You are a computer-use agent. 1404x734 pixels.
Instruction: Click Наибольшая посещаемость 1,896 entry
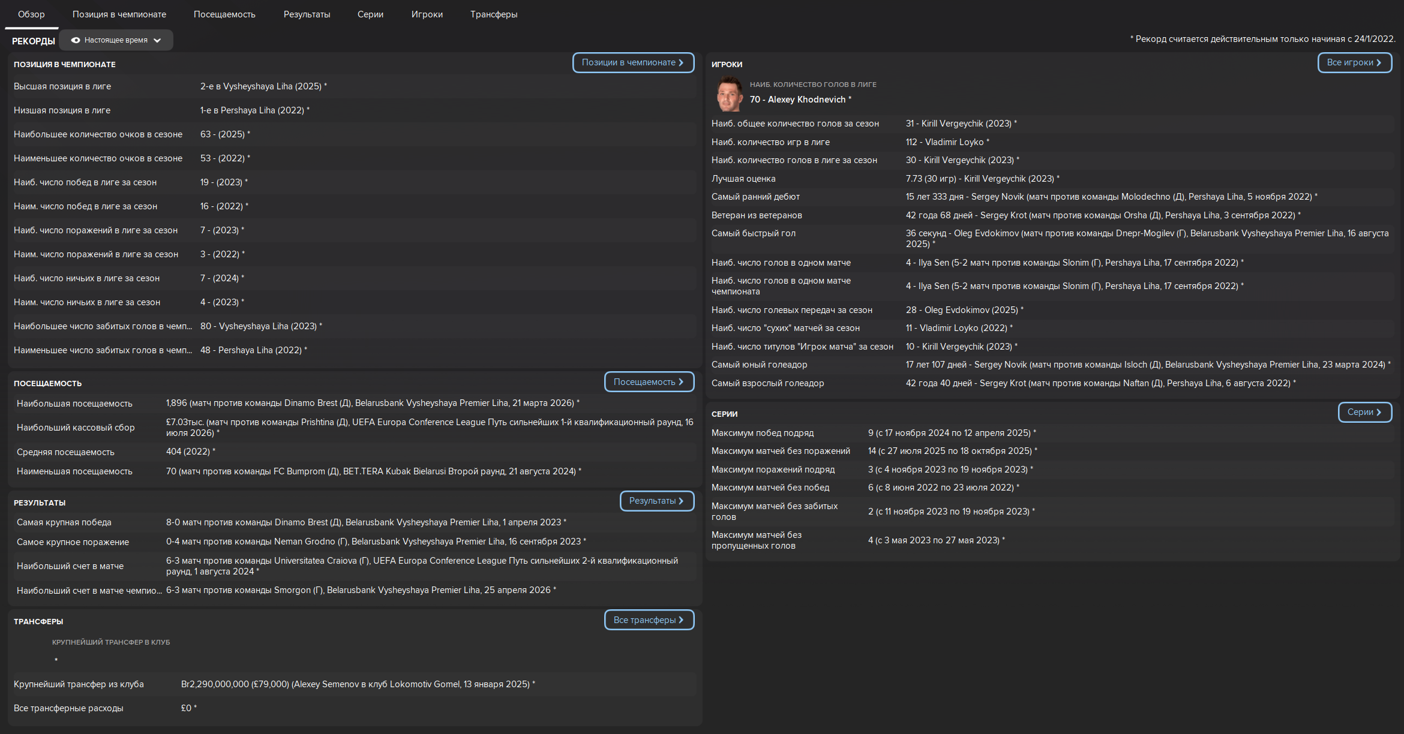(x=373, y=403)
